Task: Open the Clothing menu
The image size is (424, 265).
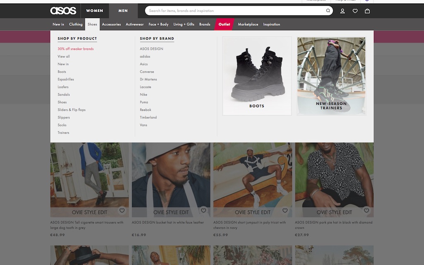Action: click(76, 24)
